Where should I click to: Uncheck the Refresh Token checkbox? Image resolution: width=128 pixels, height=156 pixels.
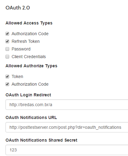tap(7, 41)
